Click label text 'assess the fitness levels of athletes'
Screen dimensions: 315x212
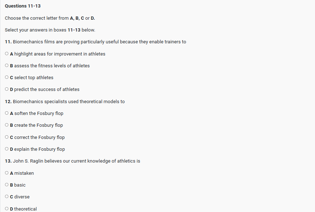52,66
